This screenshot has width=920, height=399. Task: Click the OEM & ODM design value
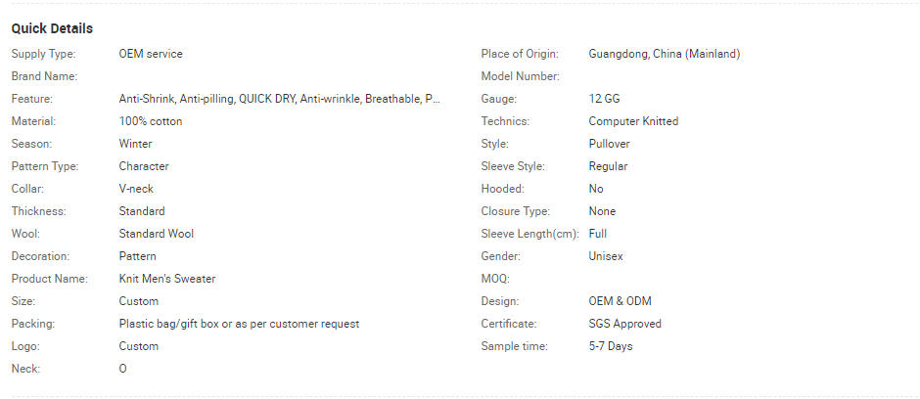[620, 301]
